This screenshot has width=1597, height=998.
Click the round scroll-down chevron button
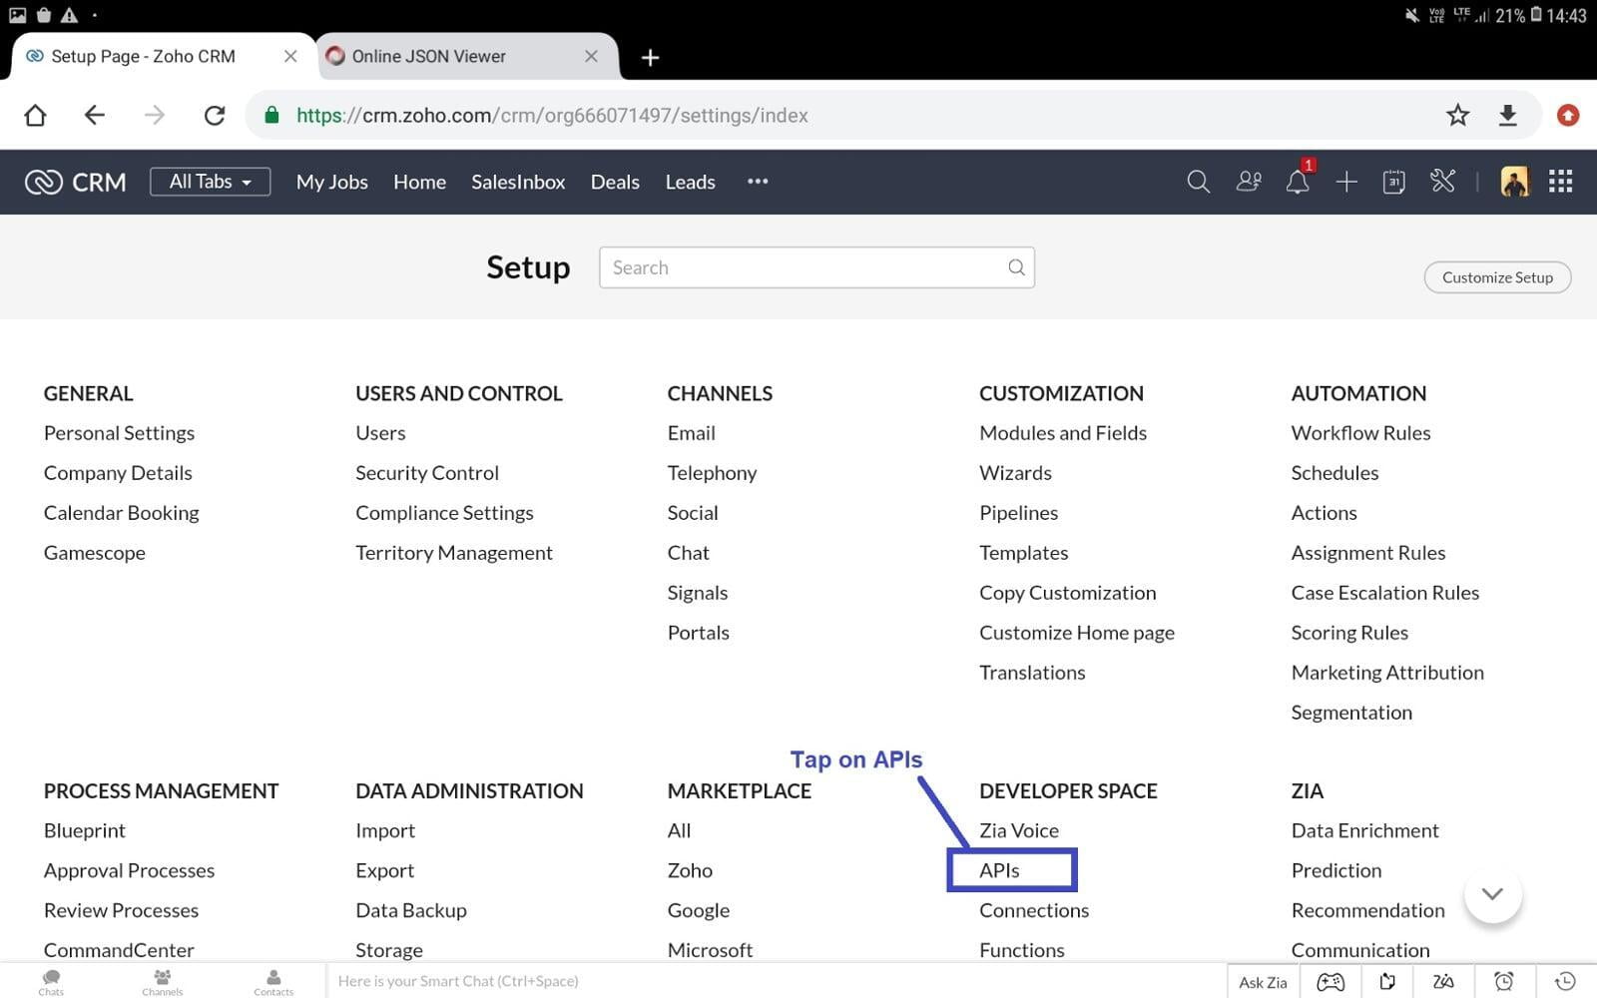pyautogui.click(x=1492, y=893)
